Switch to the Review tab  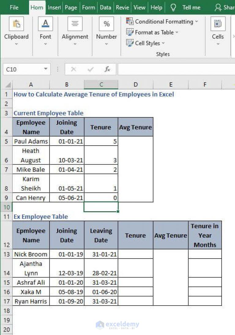tap(122, 7)
